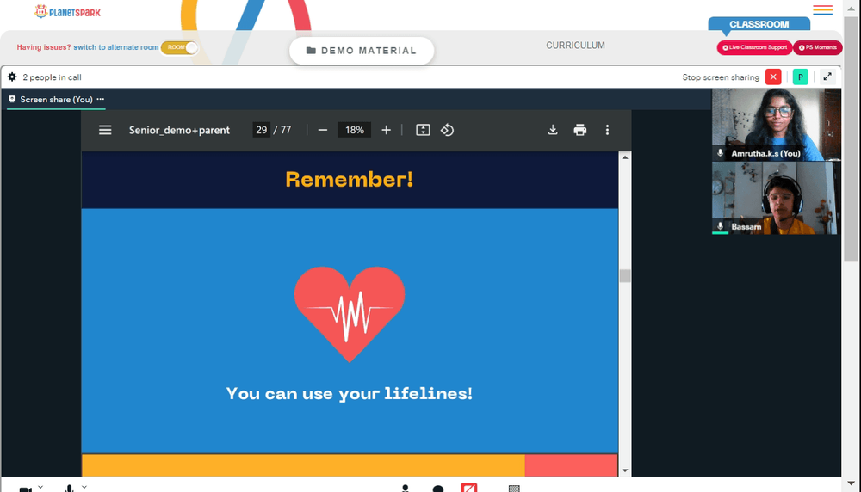
Task: Click microphone icon on Bassam's tile
Action: pos(720,226)
